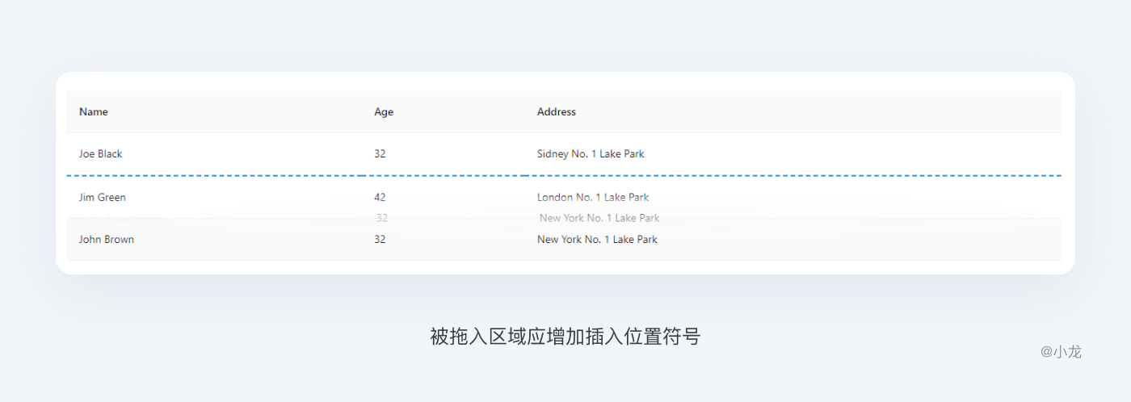Click the faded dragged New York address text
Screen dimensions: 1131x402
599,218
